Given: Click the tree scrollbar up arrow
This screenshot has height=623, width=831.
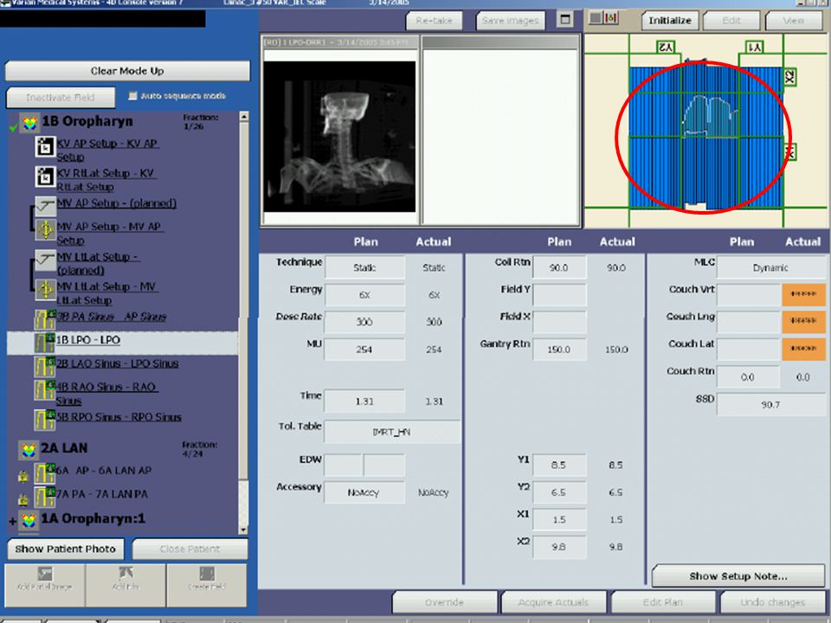Looking at the screenshot, I should pos(244,116).
